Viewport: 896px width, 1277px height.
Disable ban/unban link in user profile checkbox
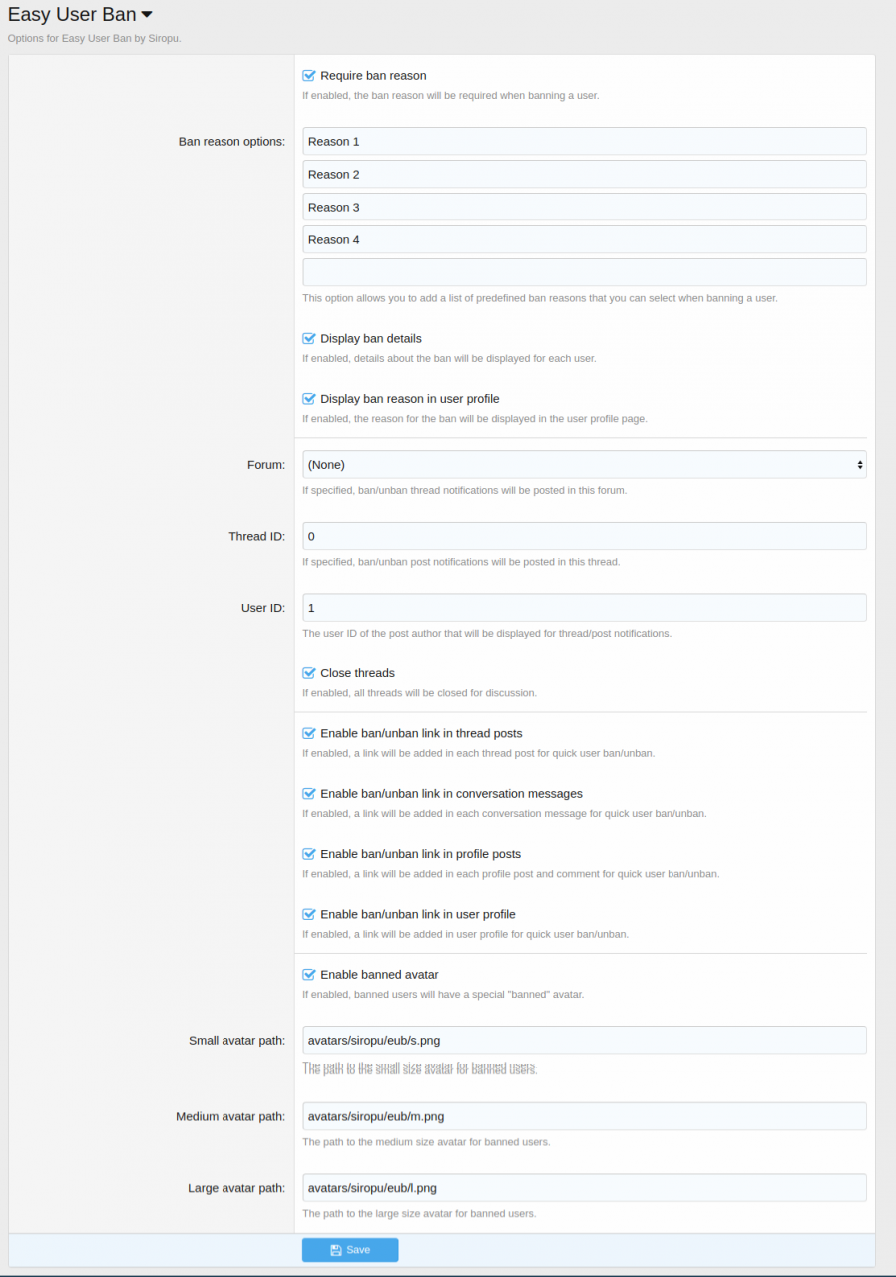click(x=309, y=914)
